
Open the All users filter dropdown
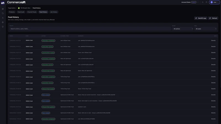tap(205, 29)
